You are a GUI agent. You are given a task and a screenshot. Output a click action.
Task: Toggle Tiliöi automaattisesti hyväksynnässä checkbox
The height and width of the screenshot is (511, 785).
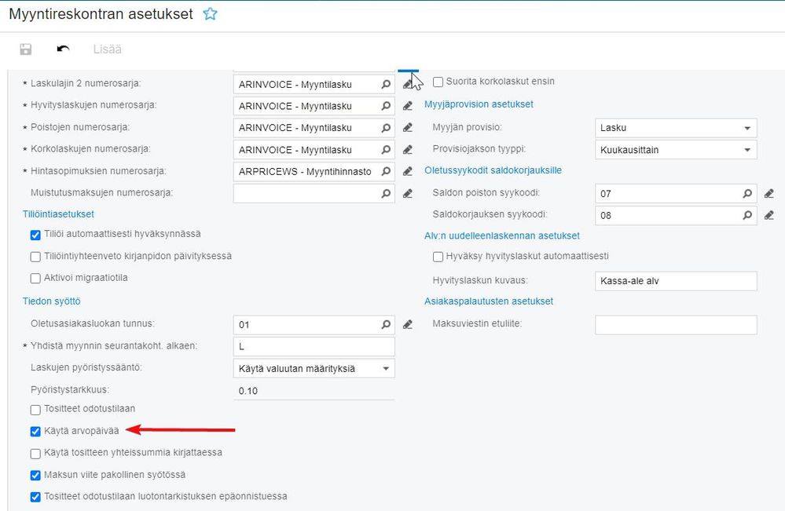(35, 234)
